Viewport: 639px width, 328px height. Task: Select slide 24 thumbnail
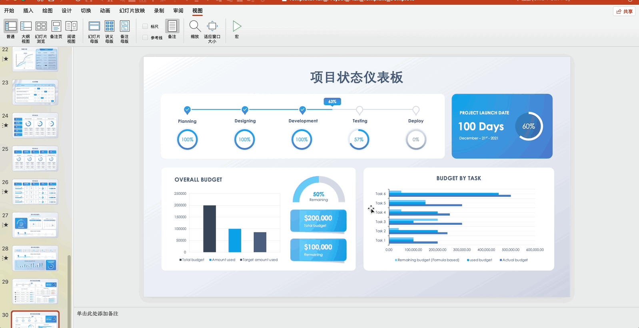point(35,125)
